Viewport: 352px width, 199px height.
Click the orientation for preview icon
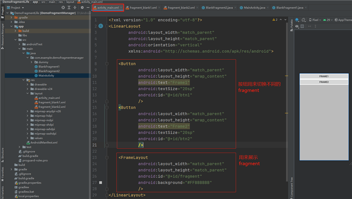304,20
